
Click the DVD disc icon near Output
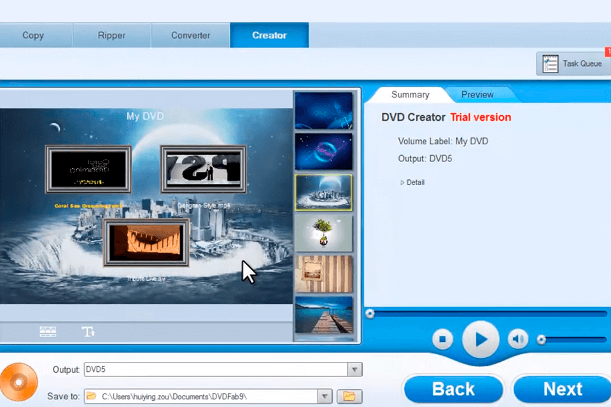pos(19,380)
